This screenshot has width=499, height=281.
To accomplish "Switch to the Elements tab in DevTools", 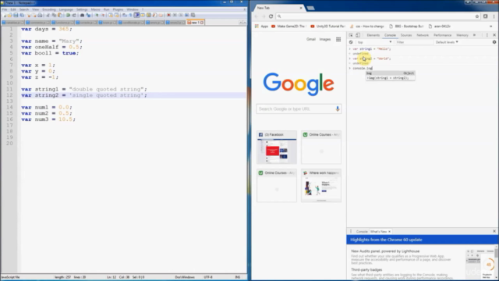I will pyautogui.click(x=373, y=35).
